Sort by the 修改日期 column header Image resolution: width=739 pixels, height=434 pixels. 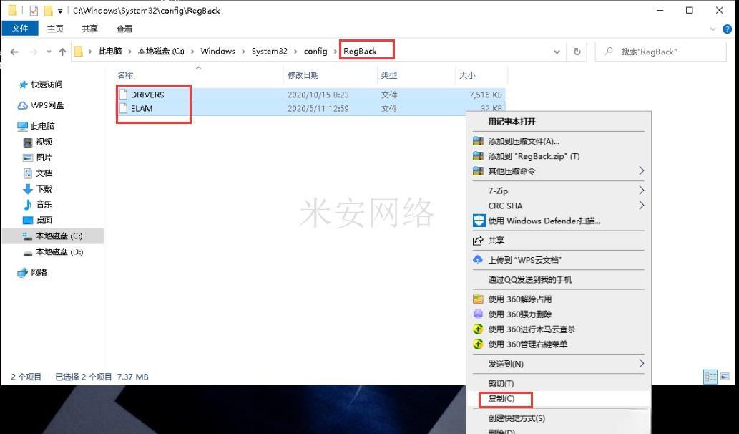pos(303,75)
